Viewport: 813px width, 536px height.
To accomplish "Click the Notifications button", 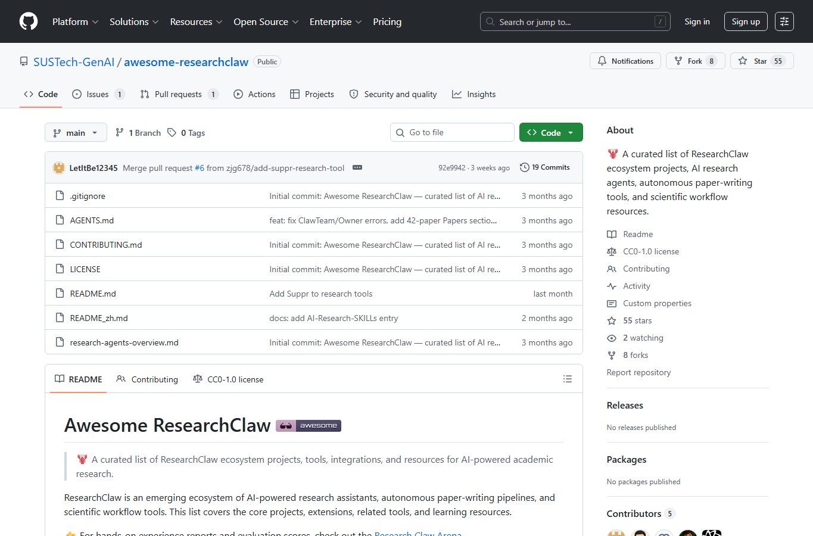I will [625, 61].
